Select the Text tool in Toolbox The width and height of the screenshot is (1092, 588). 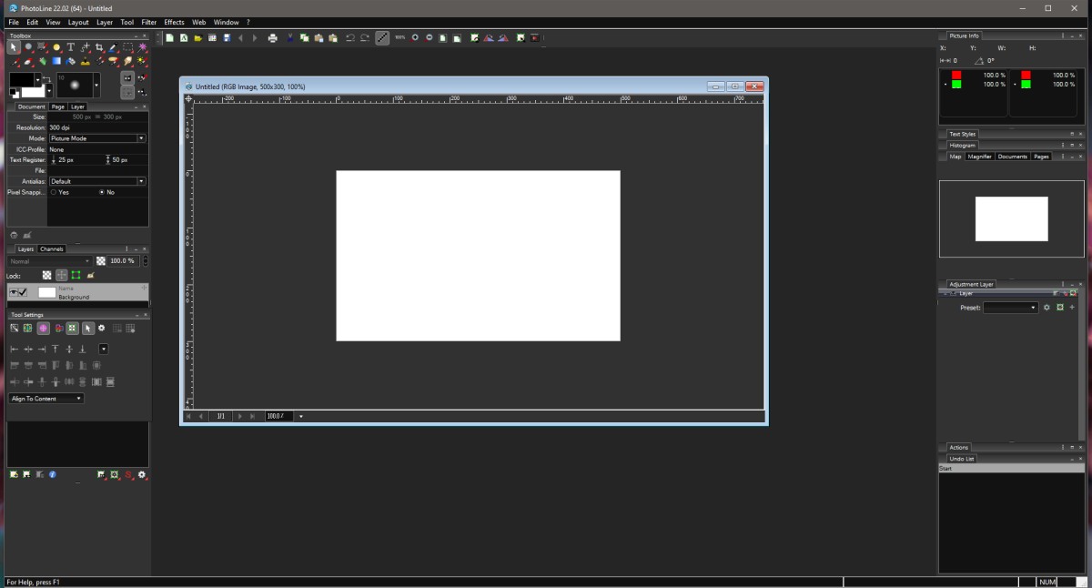70,47
